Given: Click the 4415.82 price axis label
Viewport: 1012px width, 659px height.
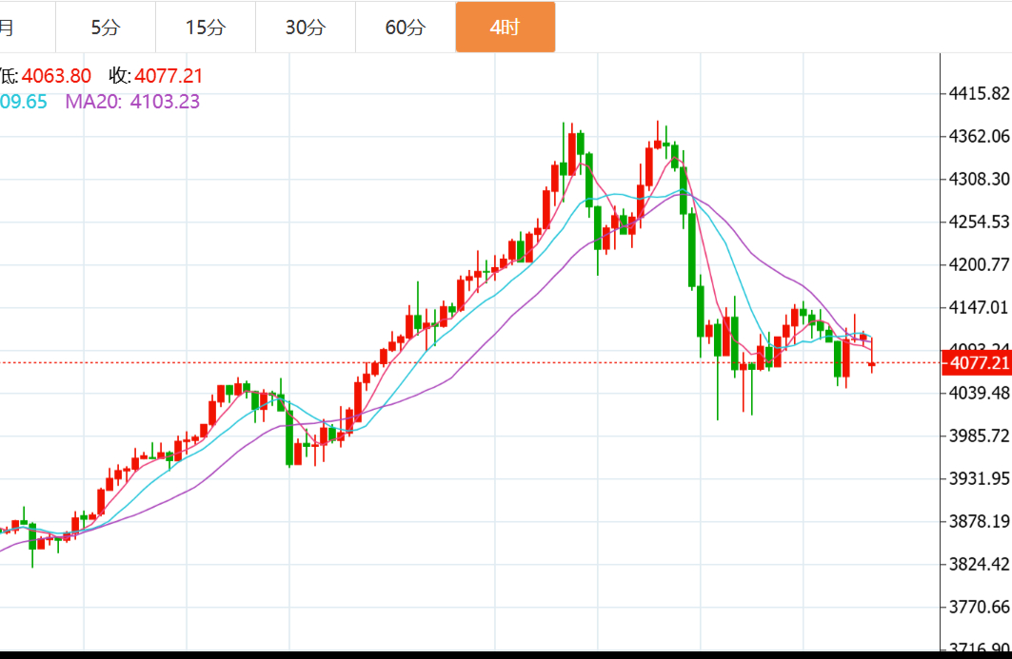Looking at the screenshot, I should pyautogui.click(x=978, y=93).
